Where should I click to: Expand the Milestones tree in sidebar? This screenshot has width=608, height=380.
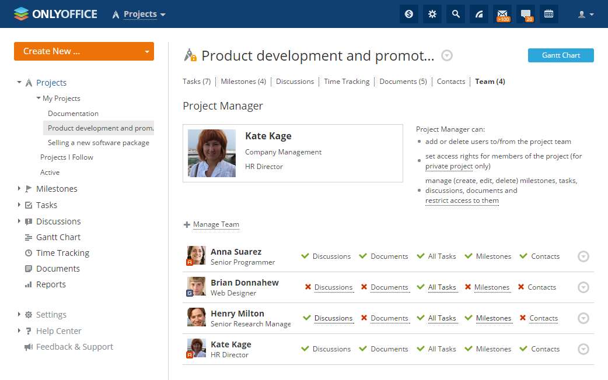[19, 188]
